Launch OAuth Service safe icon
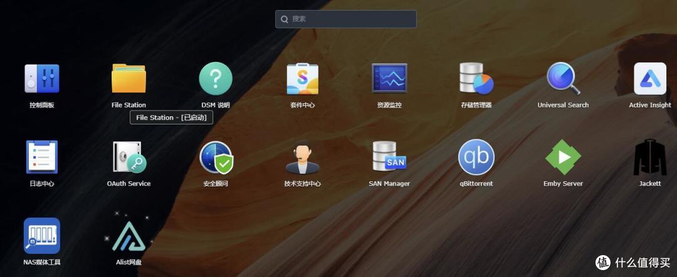This screenshot has height=277, width=677. pos(129,157)
